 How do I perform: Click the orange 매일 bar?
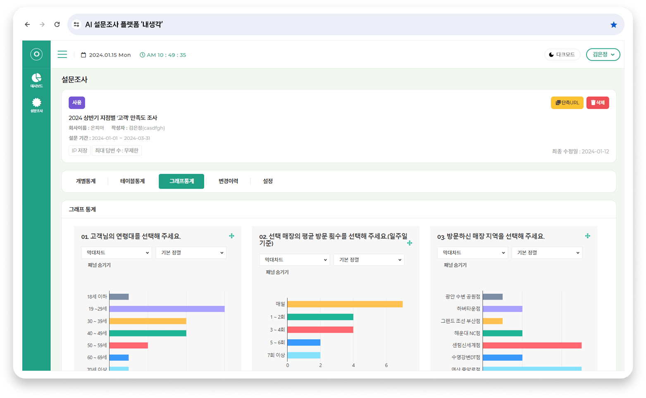click(345, 304)
